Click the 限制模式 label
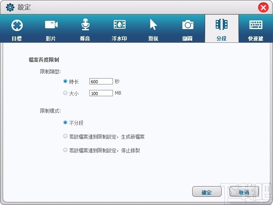 tap(50, 111)
